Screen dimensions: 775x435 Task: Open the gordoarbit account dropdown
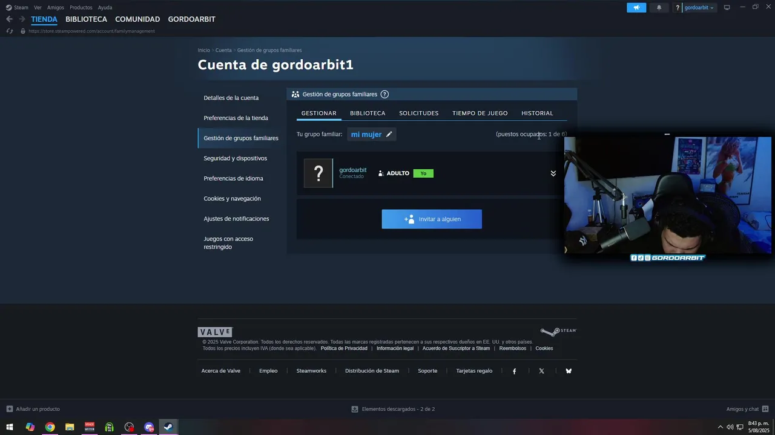(x=699, y=8)
